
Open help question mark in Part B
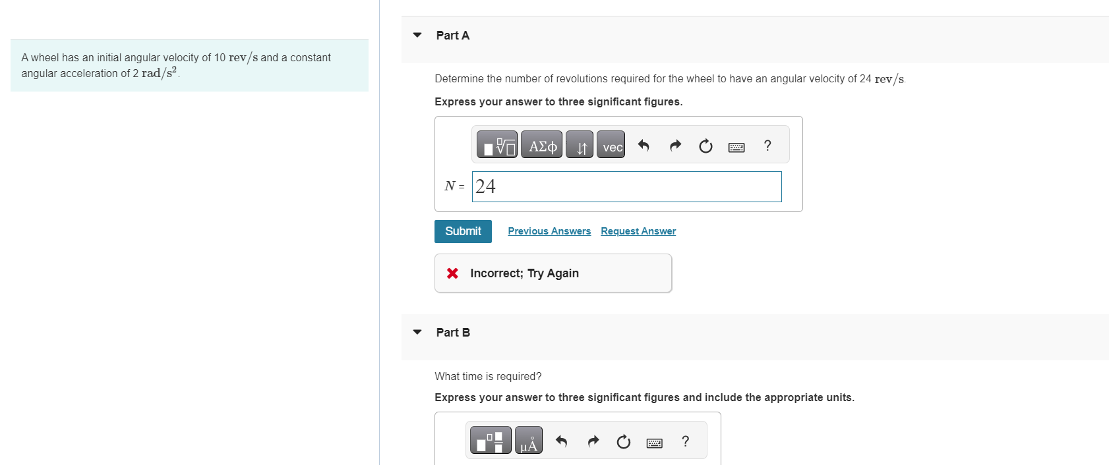[686, 441]
